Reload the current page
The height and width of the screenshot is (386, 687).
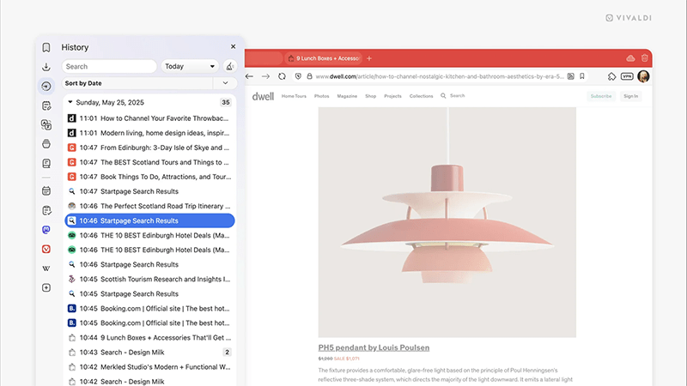pos(281,76)
